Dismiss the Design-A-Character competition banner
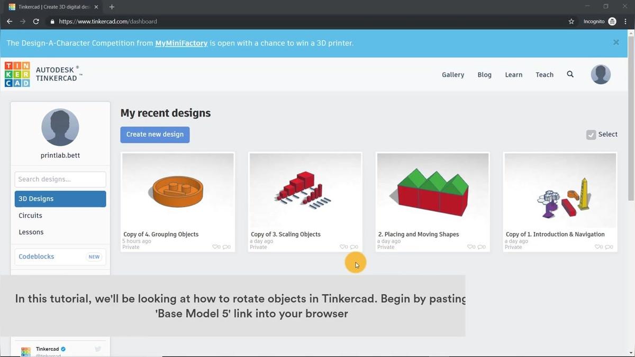 (x=616, y=42)
